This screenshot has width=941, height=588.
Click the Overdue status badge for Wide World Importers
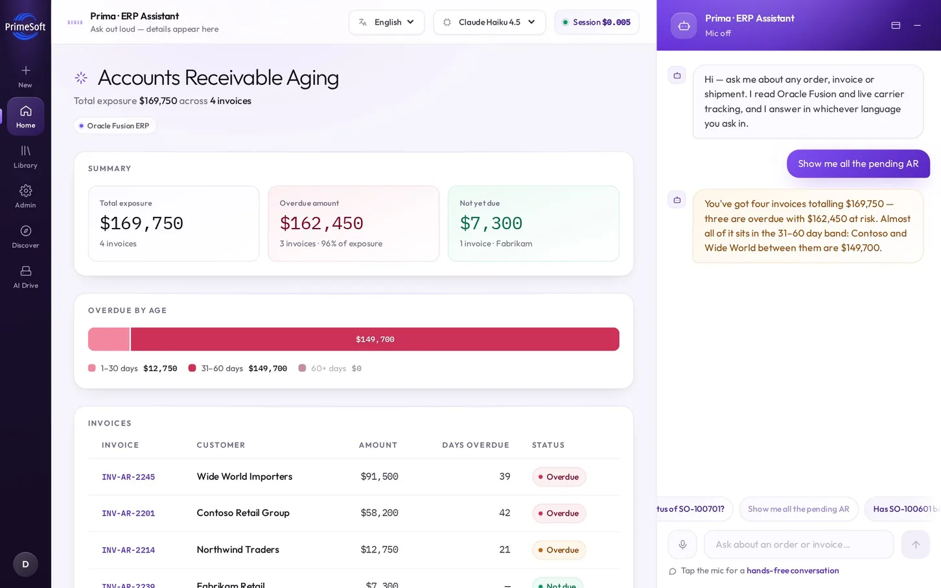coord(559,477)
